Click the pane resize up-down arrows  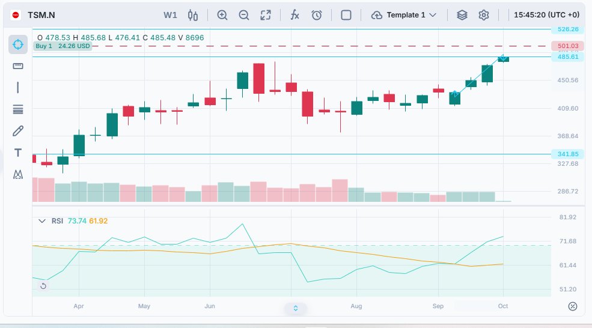click(296, 308)
